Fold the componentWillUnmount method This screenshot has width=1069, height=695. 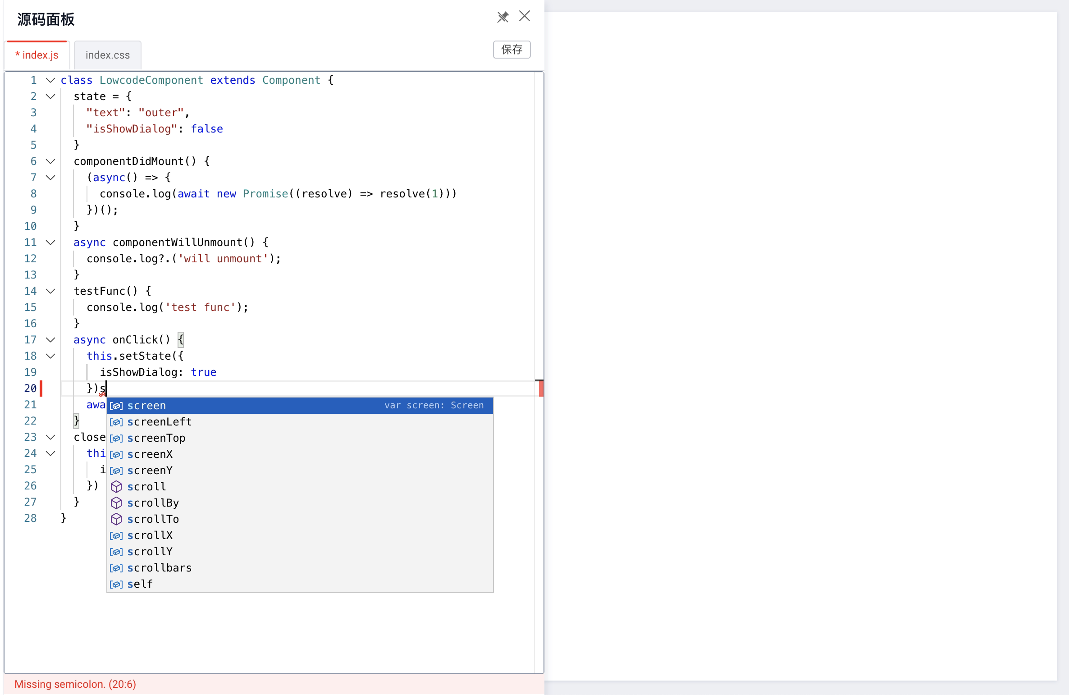pyautogui.click(x=50, y=242)
